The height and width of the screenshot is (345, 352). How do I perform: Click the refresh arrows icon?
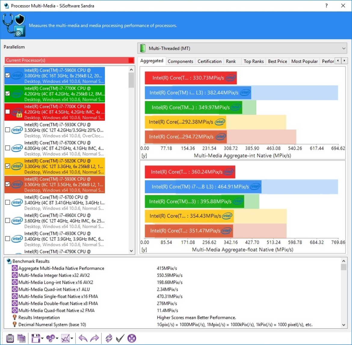coord(109,338)
